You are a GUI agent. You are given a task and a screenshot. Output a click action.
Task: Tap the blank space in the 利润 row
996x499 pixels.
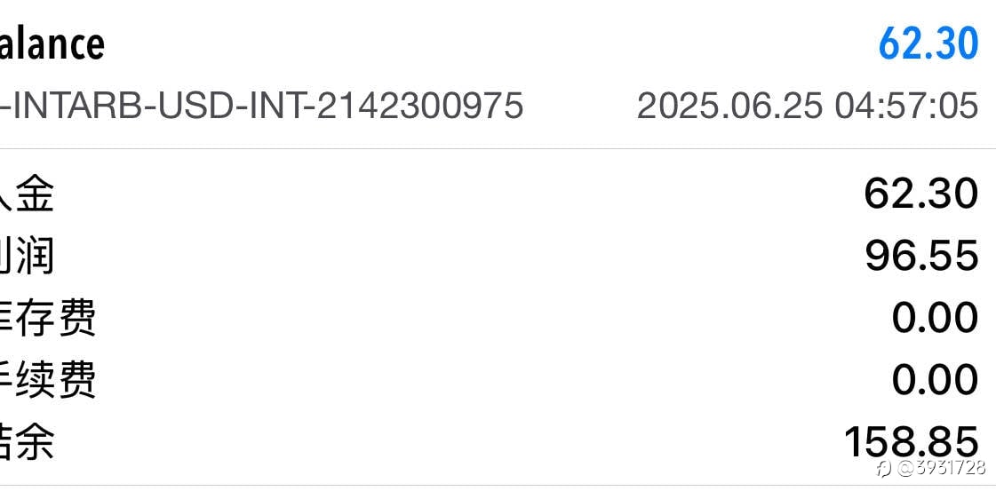click(458, 256)
